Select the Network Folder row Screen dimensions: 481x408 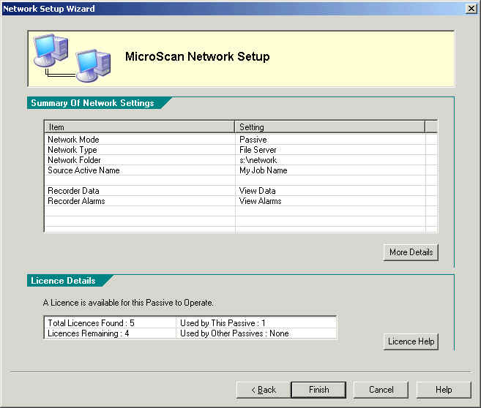click(241, 160)
